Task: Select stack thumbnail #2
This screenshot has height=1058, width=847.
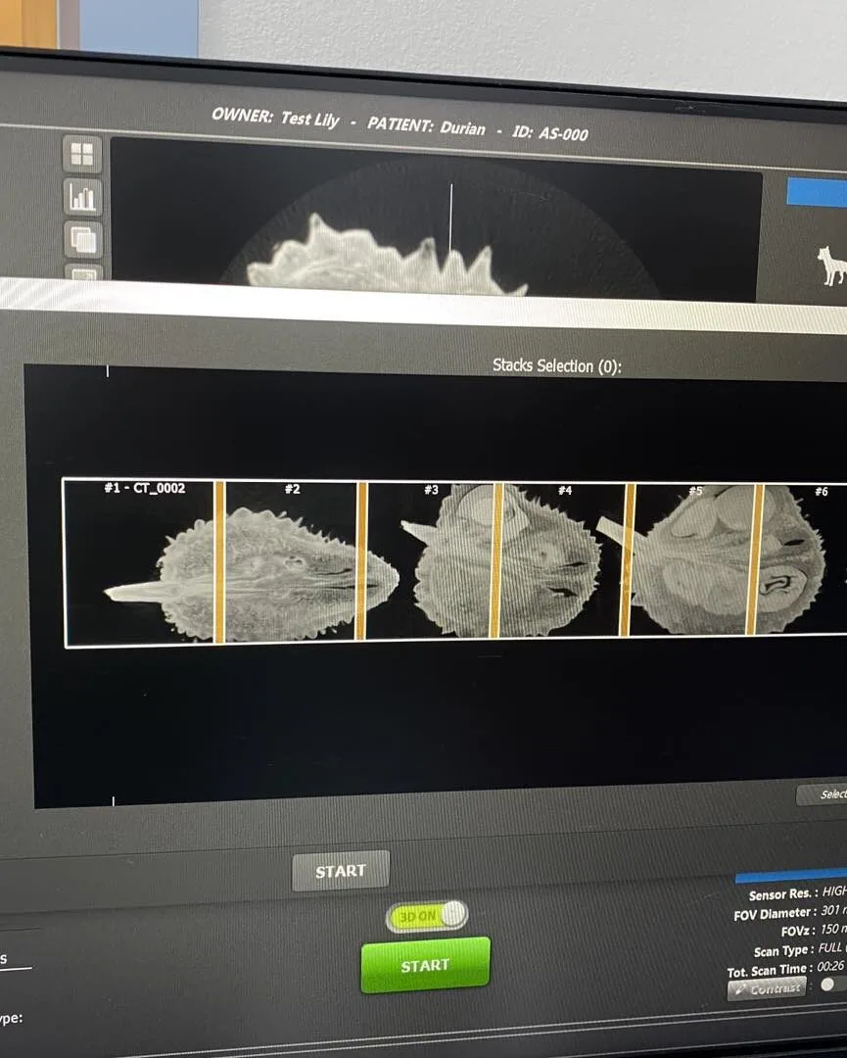Action: click(291, 563)
